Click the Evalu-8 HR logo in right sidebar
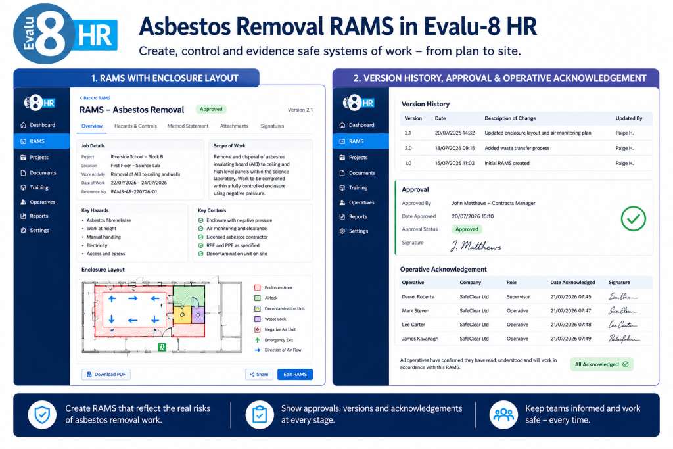 click(358, 103)
